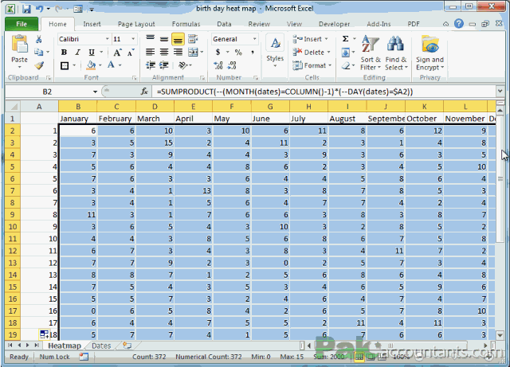
Task: Toggle Italic formatting
Action: point(78,52)
